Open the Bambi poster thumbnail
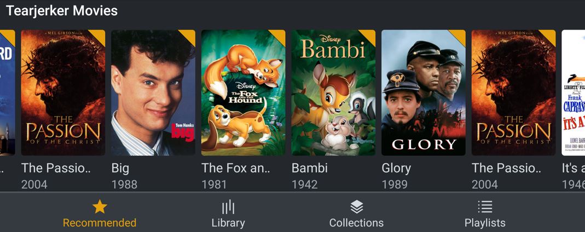The image size is (585, 232). (x=333, y=92)
